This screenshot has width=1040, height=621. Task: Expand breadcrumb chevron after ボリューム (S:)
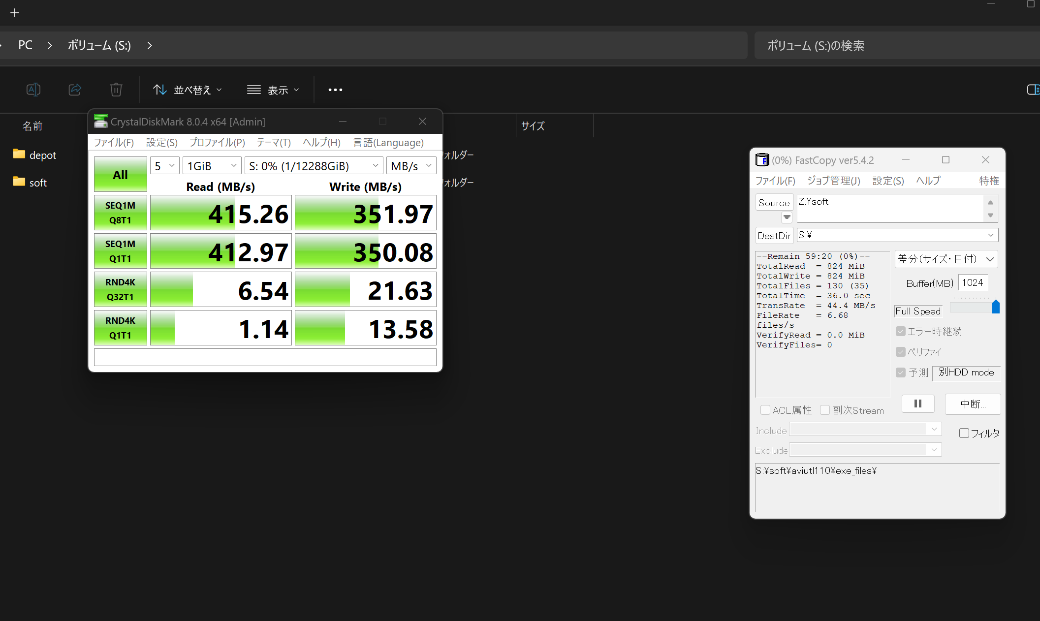coord(150,45)
